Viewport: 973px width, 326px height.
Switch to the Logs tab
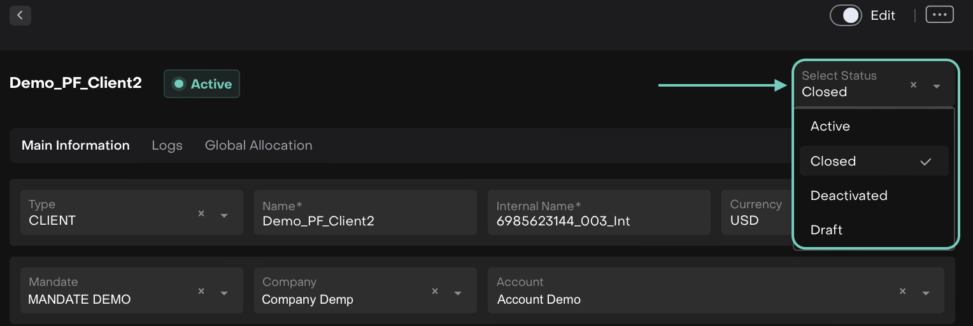(167, 145)
